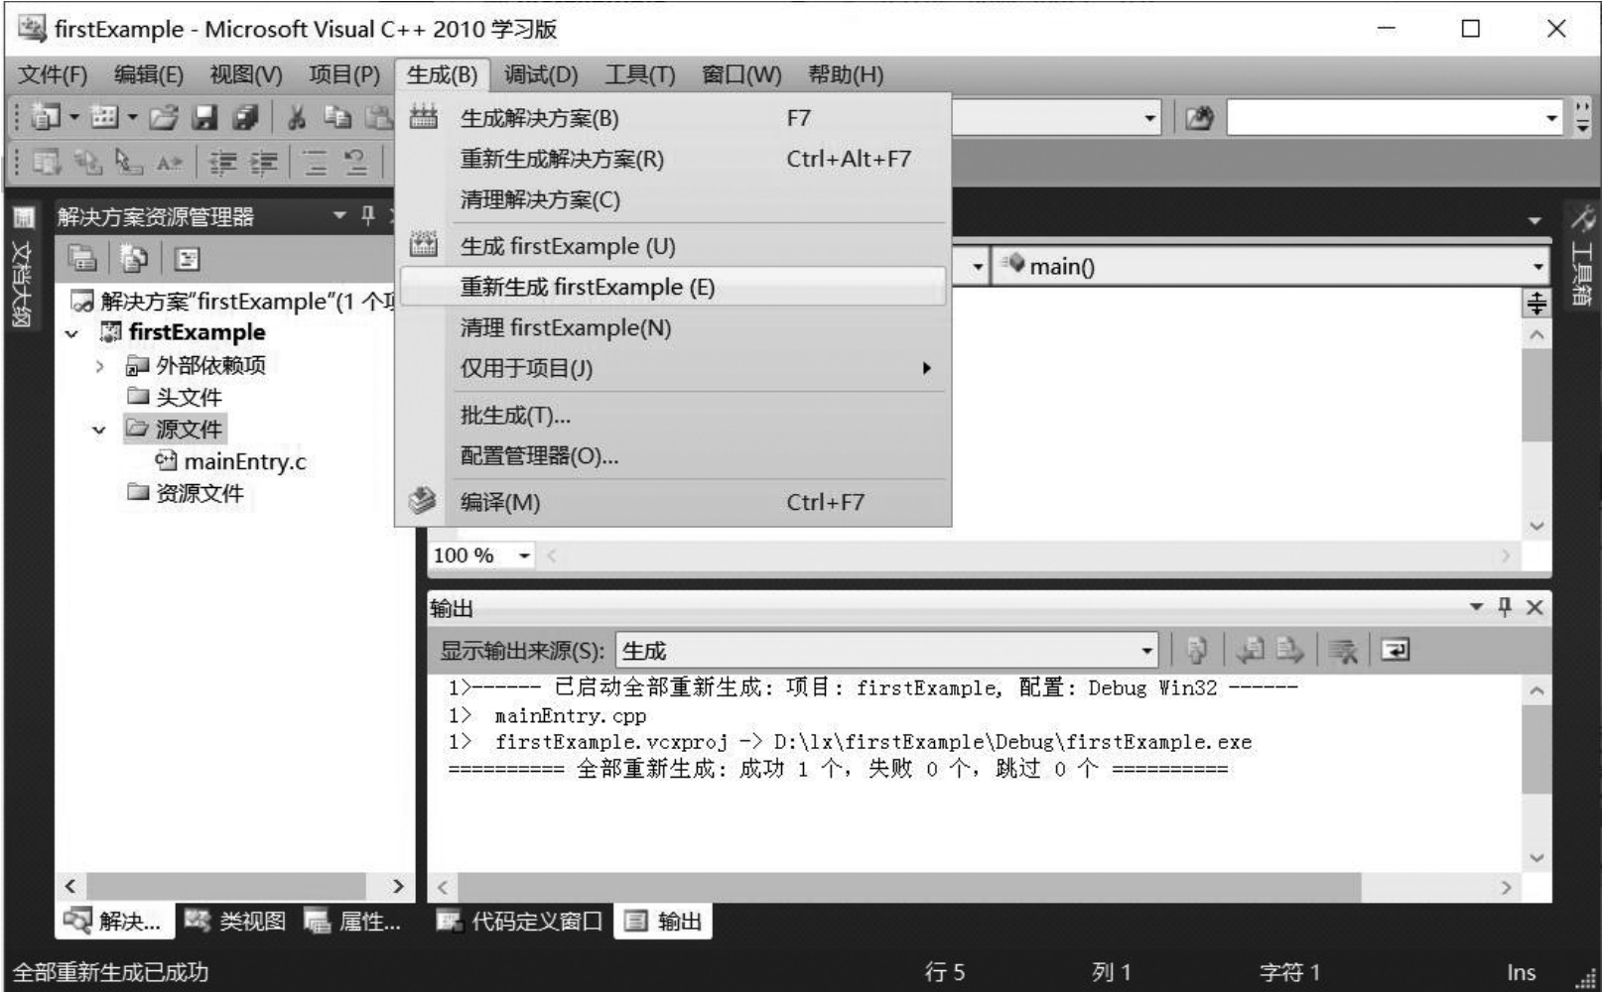This screenshot has height=992, width=1602.
Task: Close the Output panel
Action: click(1535, 606)
